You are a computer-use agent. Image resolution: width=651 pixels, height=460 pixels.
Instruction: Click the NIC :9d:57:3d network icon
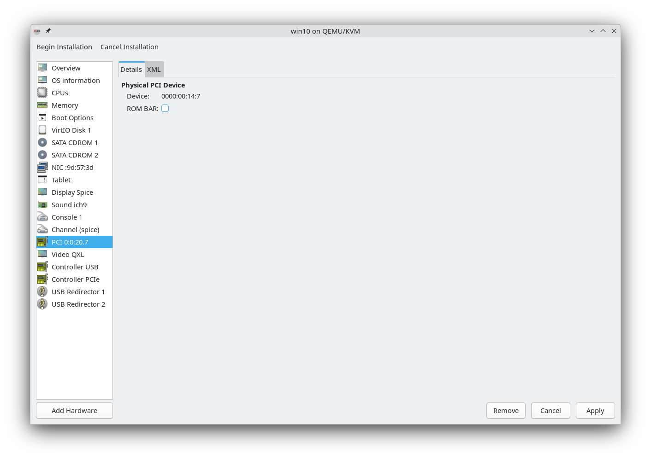pos(42,168)
